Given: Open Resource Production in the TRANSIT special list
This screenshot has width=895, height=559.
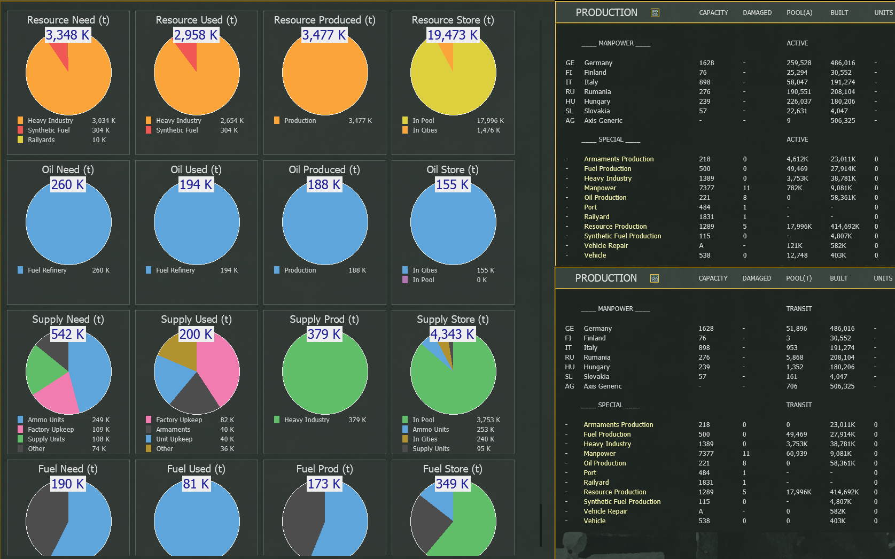Looking at the screenshot, I should coord(615,492).
